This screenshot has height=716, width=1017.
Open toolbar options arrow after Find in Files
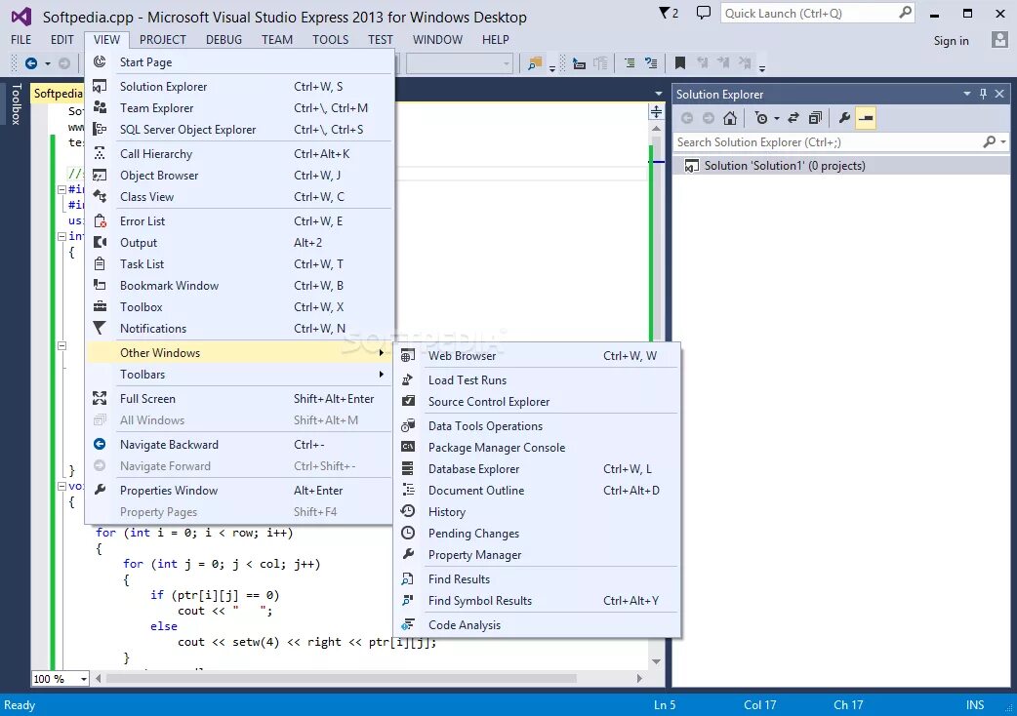tap(552, 67)
